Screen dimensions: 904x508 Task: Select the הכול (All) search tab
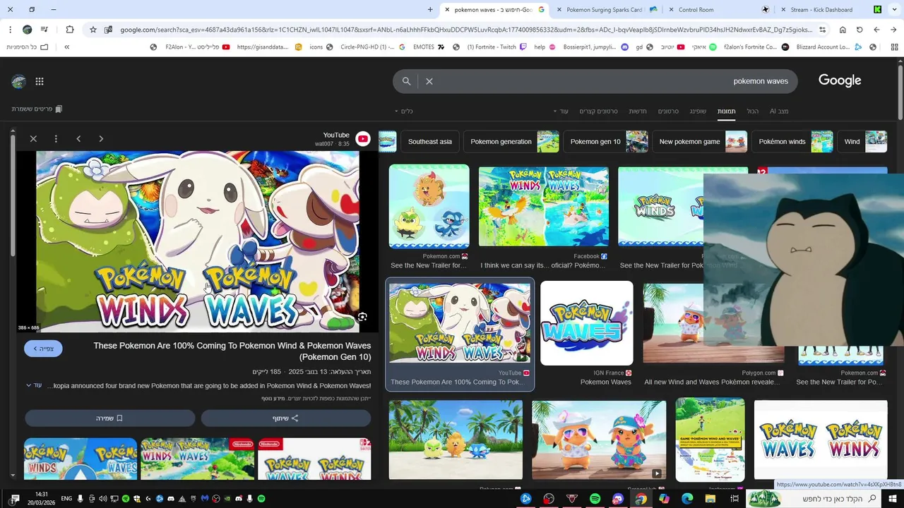pos(753,111)
